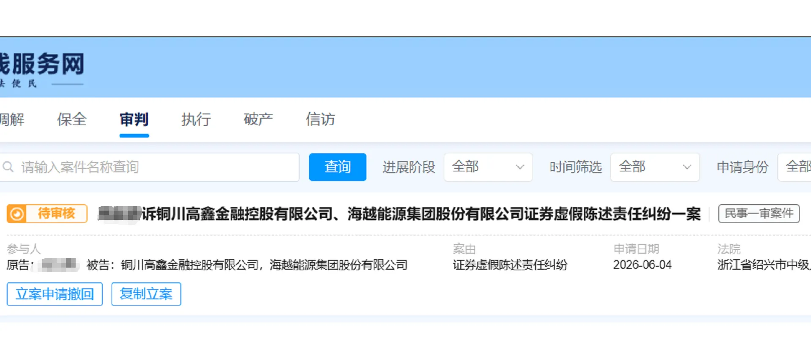The image size is (811, 363).
Task: Click 复制立案 button
Action: (146, 294)
